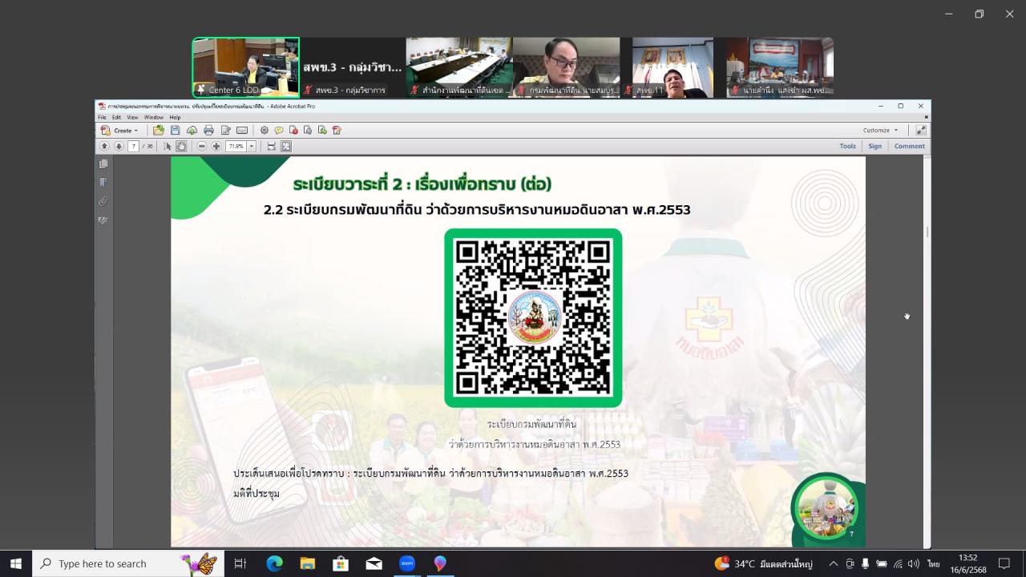This screenshot has width=1026, height=577.
Task: Click the Save file icon
Action: 175,130
